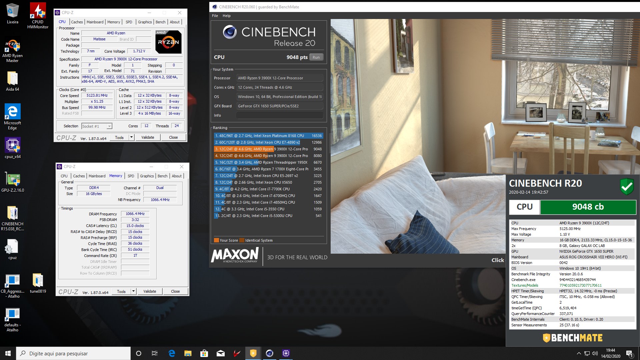640x360 pixels.
Task: Click the green 9048 cb score bar
Action: pos(588,207)
